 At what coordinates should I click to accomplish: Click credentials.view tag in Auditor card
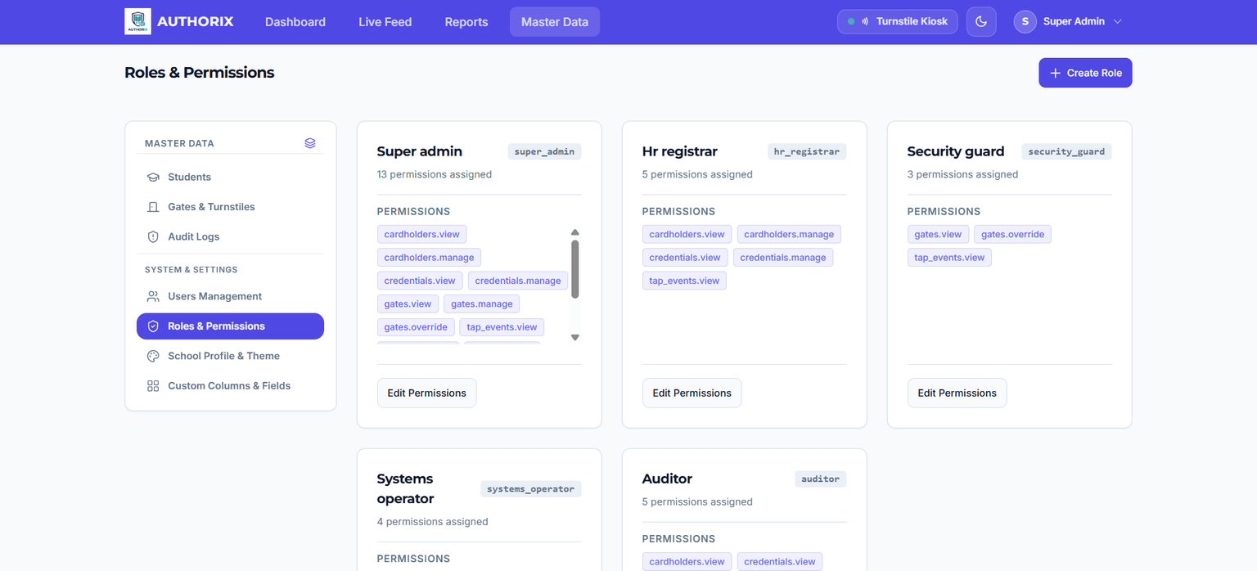tap(780, 561)
